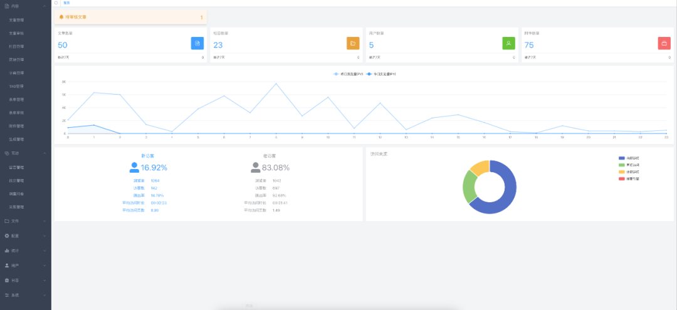Click the yesterday PV peak point at hour 8
Image resolution: width=677 pixels, height=310 pixels.
tap(276, 83)
